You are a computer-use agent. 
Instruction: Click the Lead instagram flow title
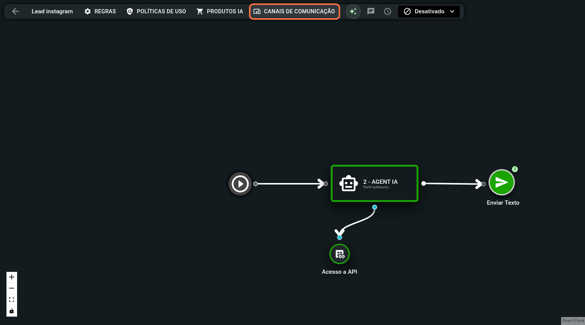point(52,11)
